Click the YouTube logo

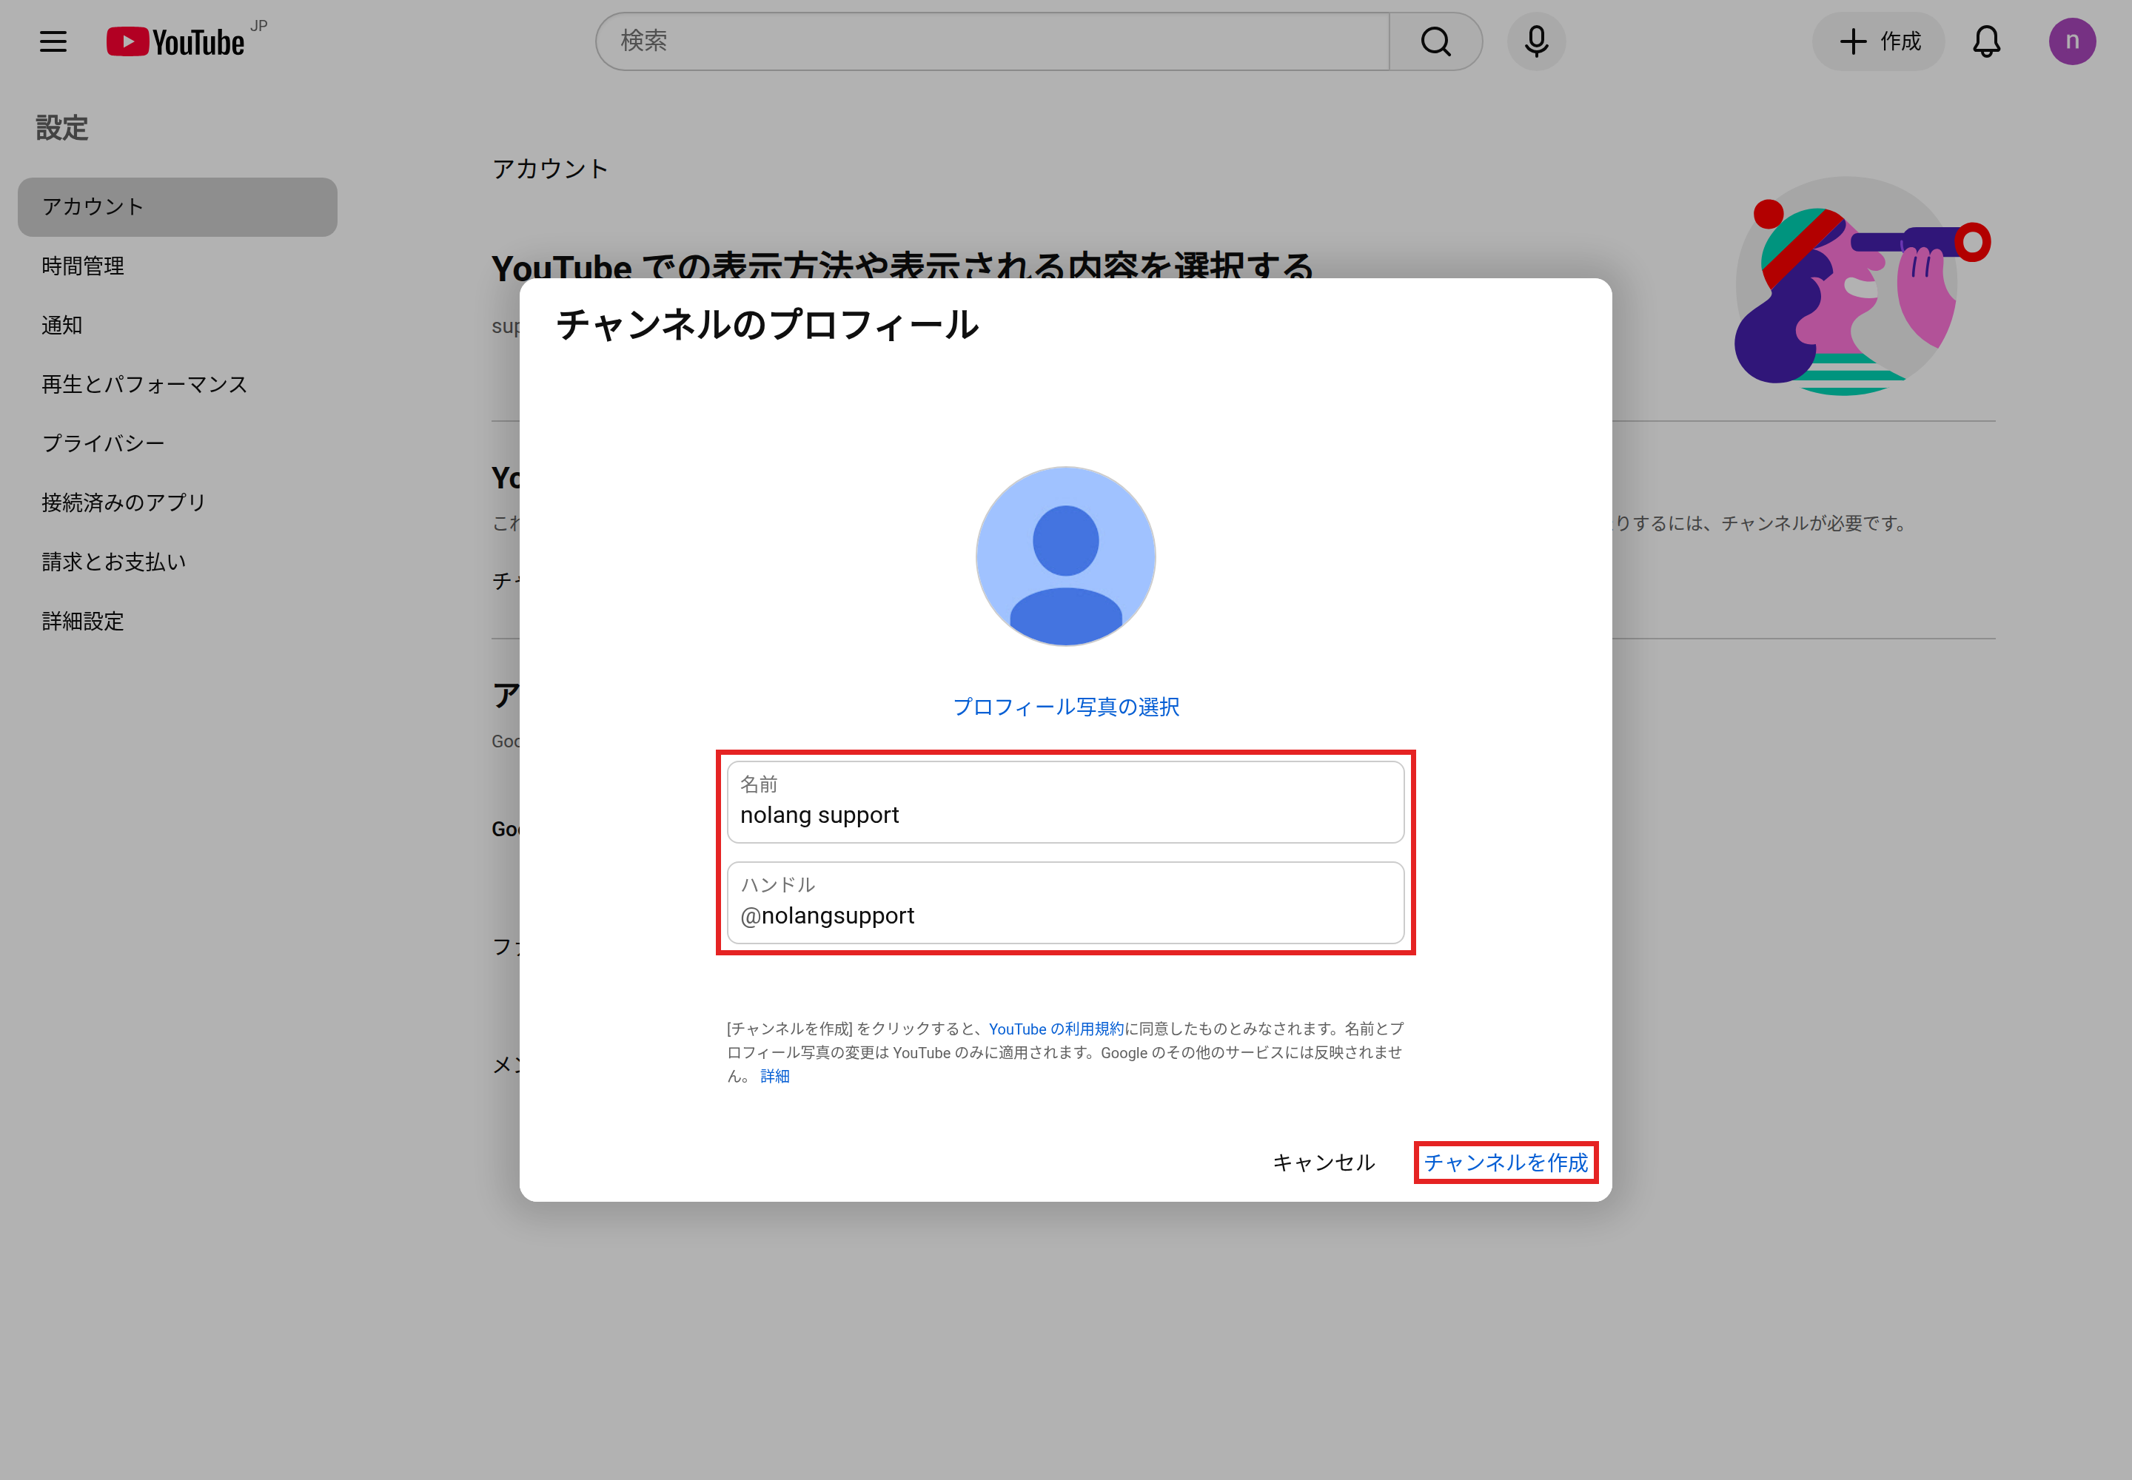176,41
